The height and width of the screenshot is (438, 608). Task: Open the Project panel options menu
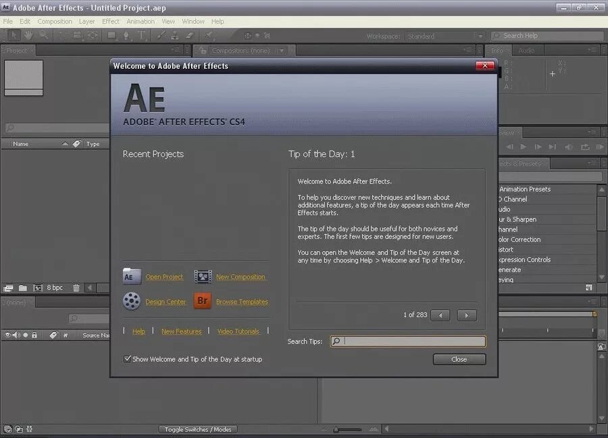click(x=176, y=50)
